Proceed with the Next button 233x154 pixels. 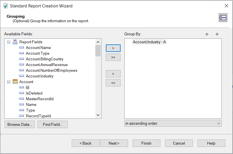coord(114,143)
